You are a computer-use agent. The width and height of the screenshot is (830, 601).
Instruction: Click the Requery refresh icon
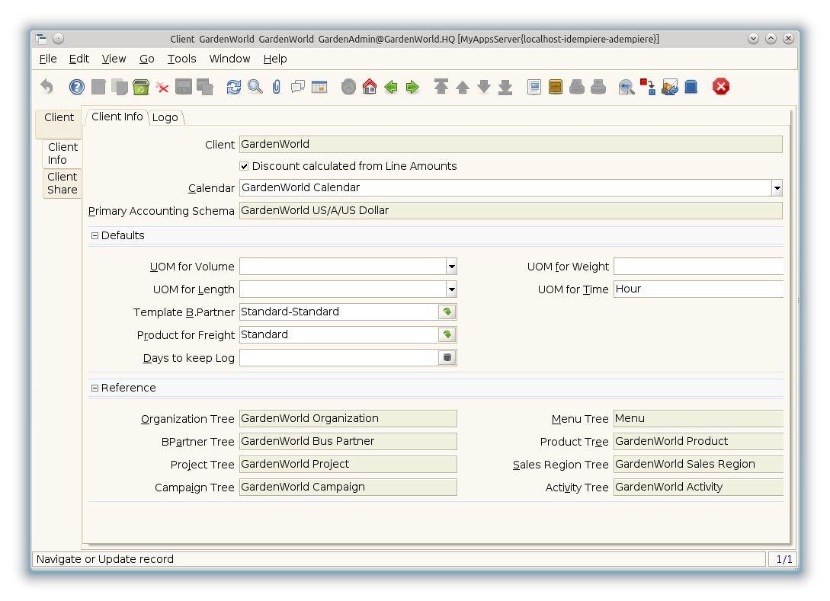(x=234, y=87)
